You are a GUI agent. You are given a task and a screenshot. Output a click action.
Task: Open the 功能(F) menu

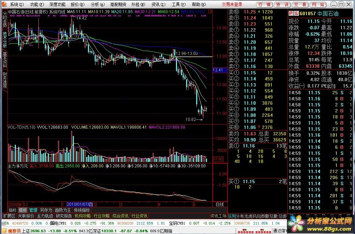[37, 4]
